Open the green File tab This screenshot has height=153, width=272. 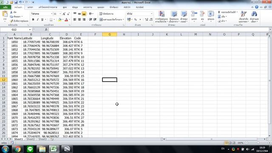pyautogui.click(x=6, y=7)
